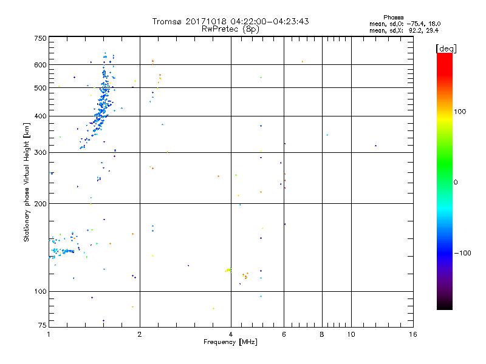Click the colorbar tick label '100'

[x=460, y=112]
